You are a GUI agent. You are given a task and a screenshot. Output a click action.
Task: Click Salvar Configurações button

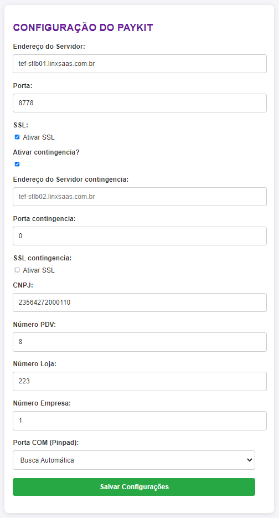134,487
